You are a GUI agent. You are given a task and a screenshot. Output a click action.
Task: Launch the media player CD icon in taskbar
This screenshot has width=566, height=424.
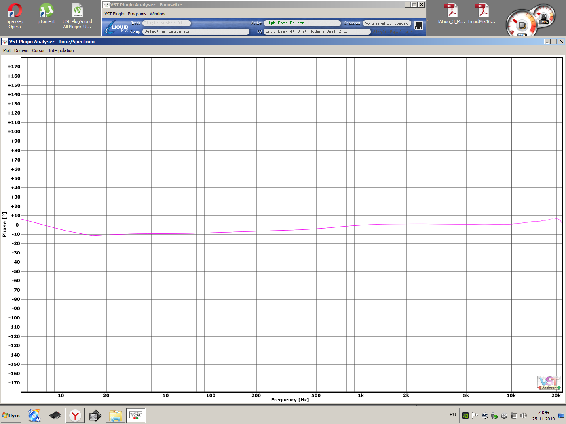[x=34, y=415]
